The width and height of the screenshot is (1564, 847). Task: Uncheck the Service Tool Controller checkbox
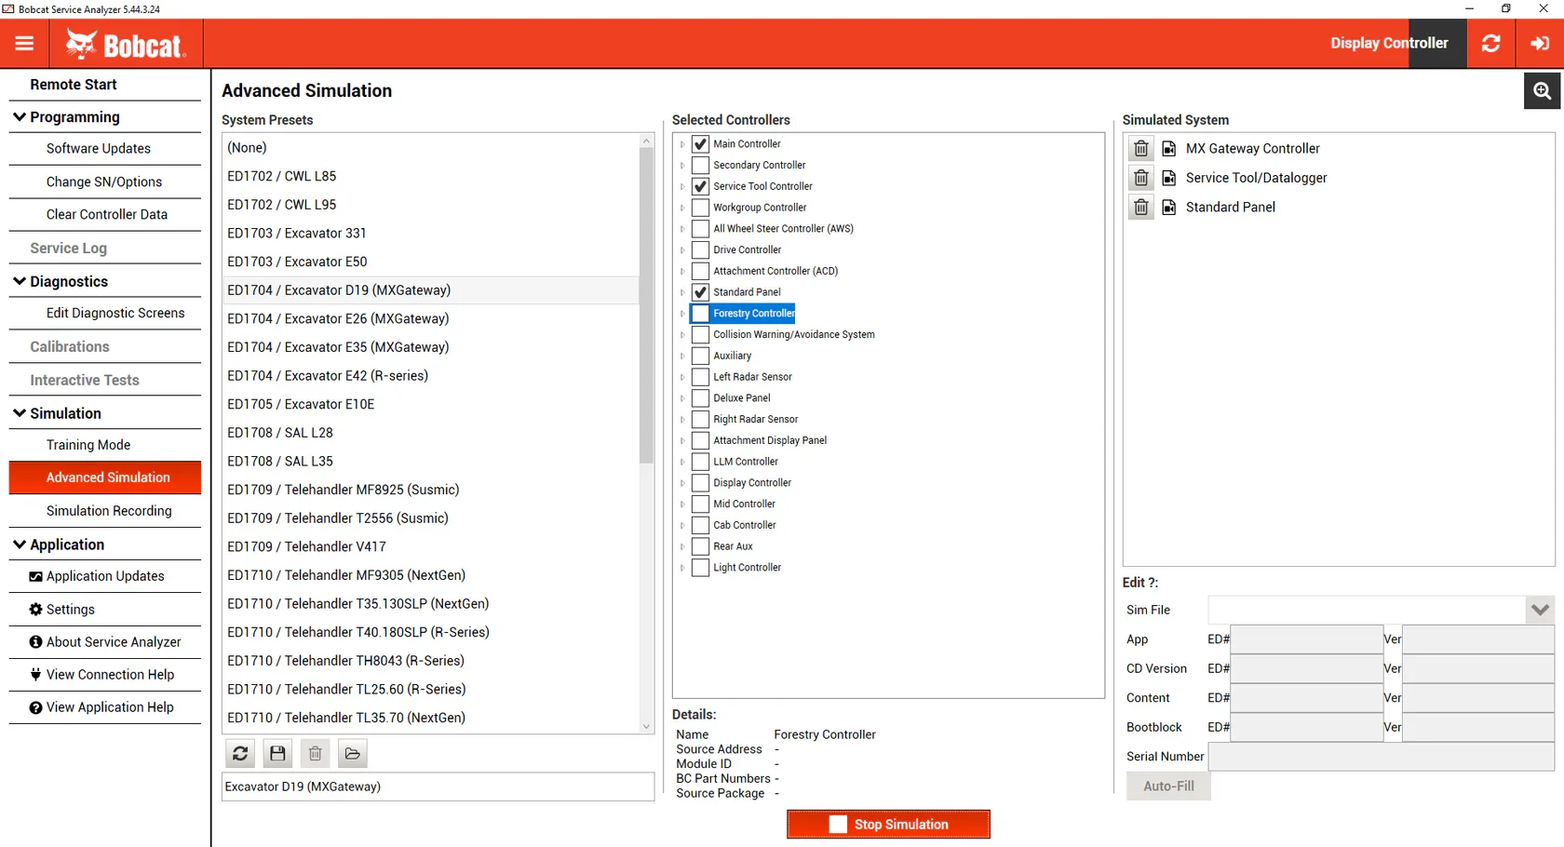click(x=701, y=186)
